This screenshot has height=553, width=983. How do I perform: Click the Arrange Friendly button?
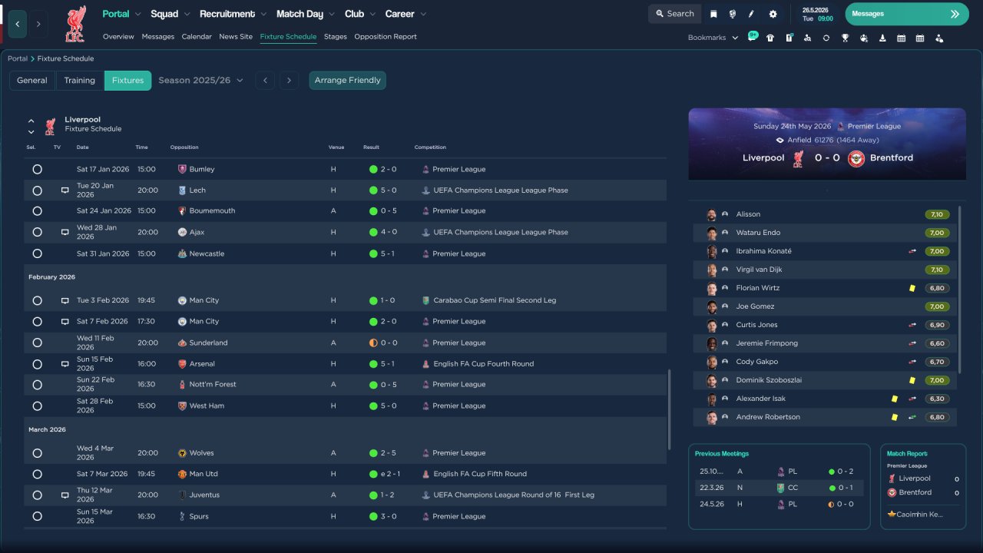347,81
